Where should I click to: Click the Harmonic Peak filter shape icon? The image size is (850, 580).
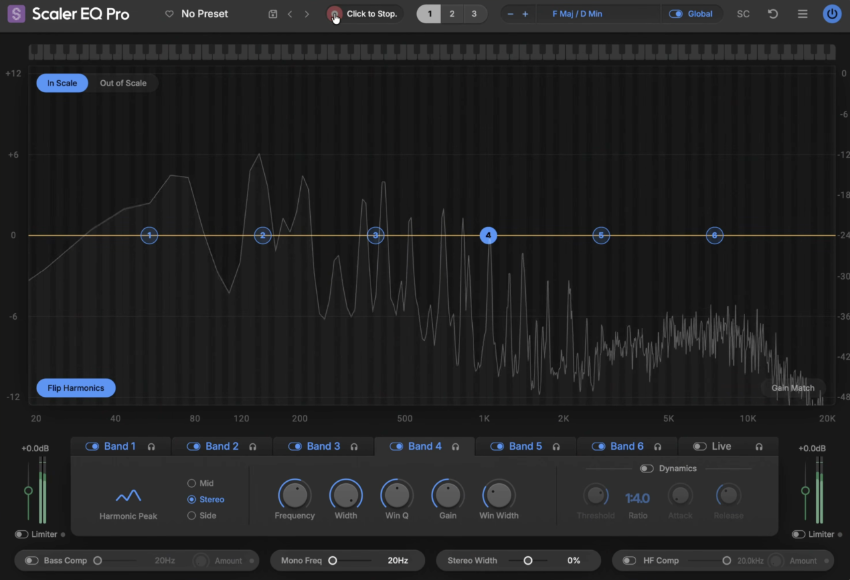128,496
